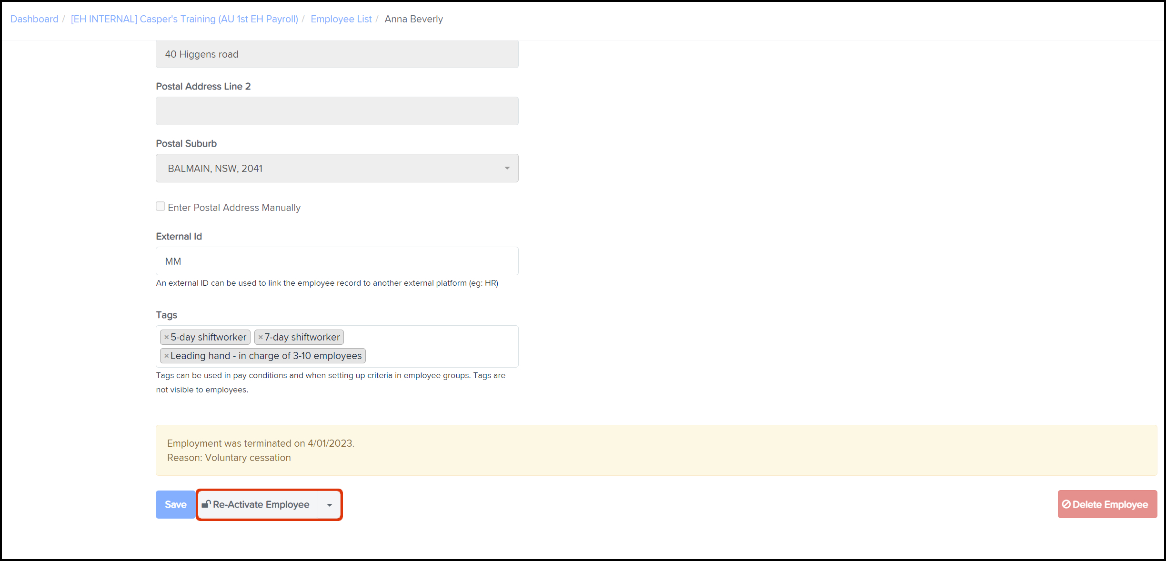Remove the 5-day shiftworker tag
This screenshot has width=1166, height=561.
point(166,337)
